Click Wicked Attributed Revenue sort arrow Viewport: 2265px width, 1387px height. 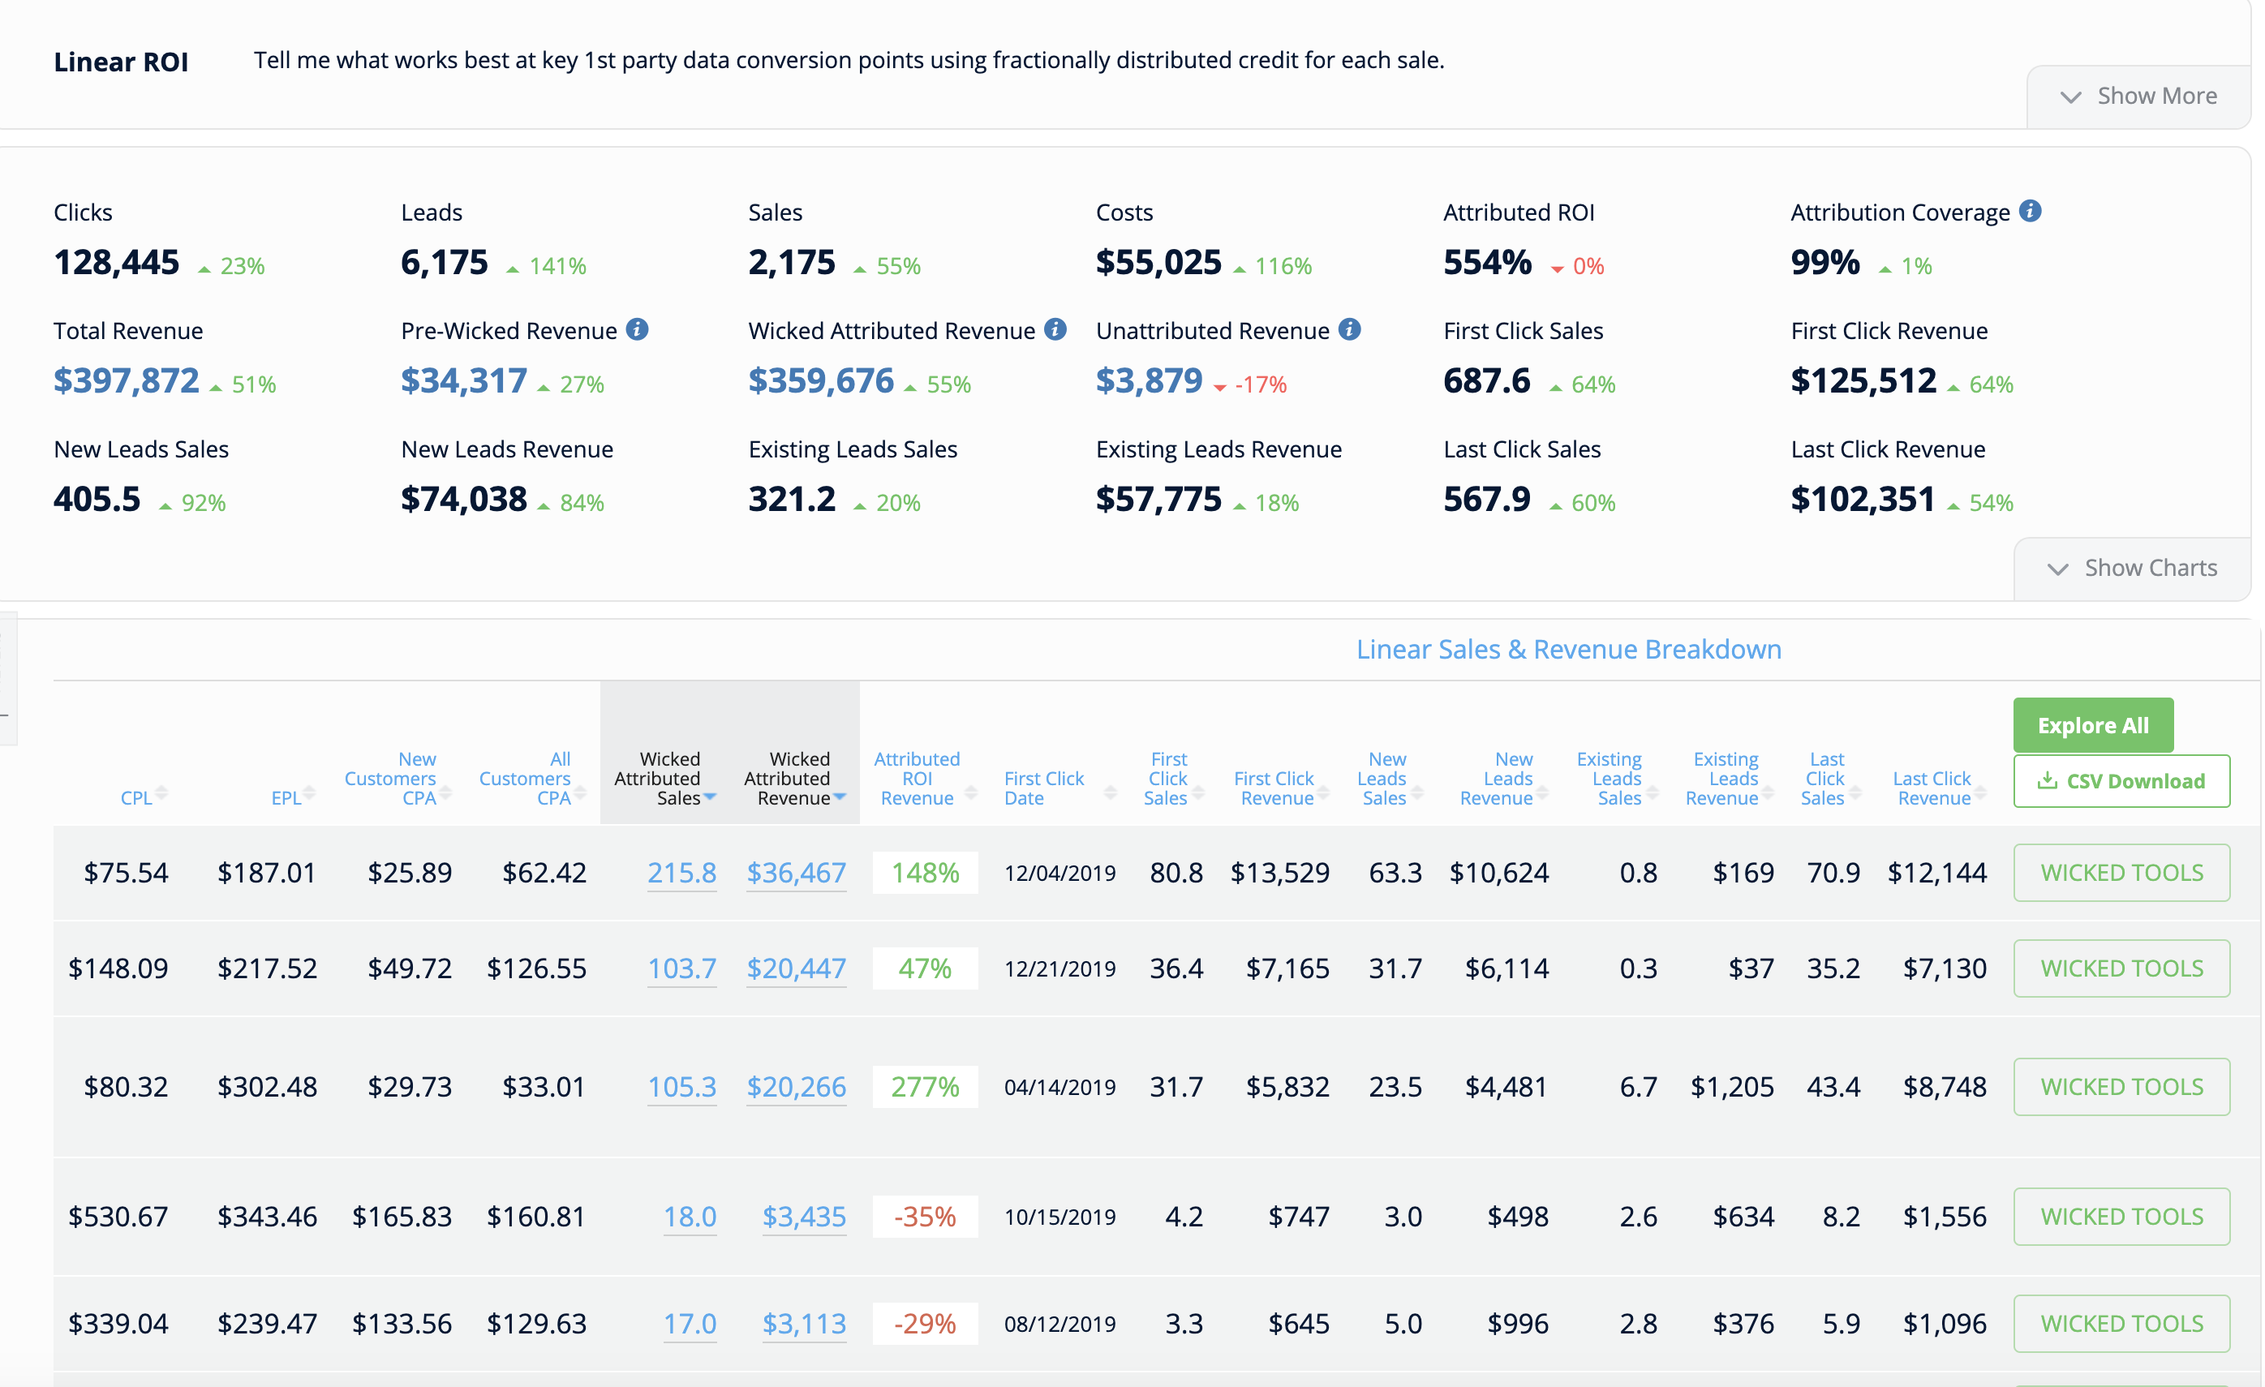[x=840, y=796]
